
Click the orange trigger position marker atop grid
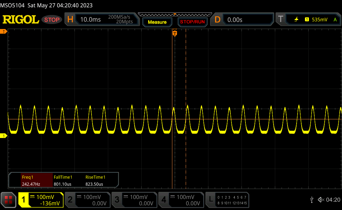tap(174, 33)
